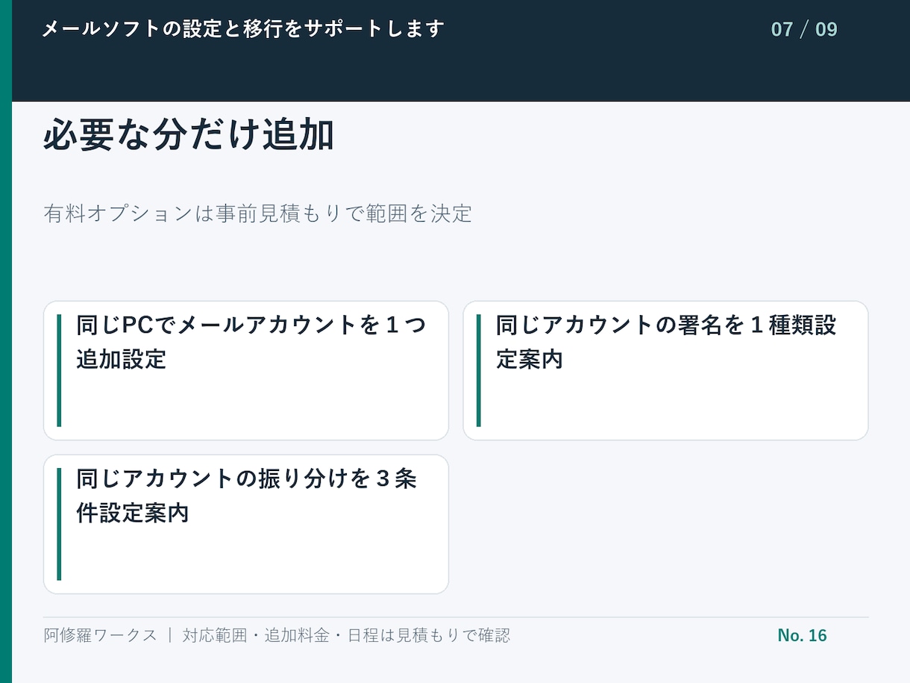Click the page counter 07 / 09
Image resolution: width=910 pixels, height=683 pixels.
click(804, 29)
